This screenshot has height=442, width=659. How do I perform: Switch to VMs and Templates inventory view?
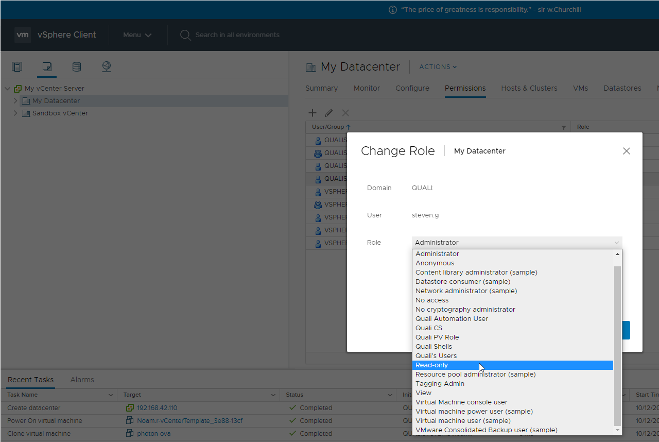(x=47, y=66)
